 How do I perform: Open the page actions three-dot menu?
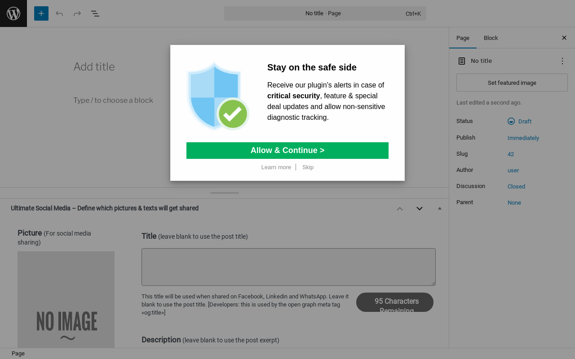[x=562, y=61]
